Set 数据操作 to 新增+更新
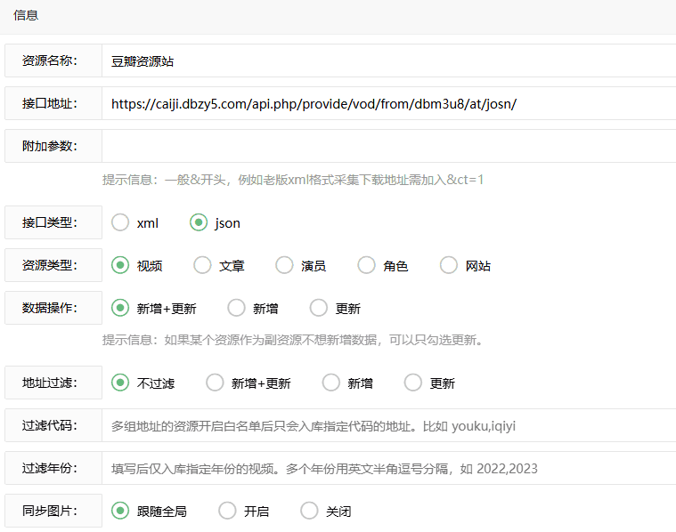Viewport: 676px width, 532px height. (120, 309)
